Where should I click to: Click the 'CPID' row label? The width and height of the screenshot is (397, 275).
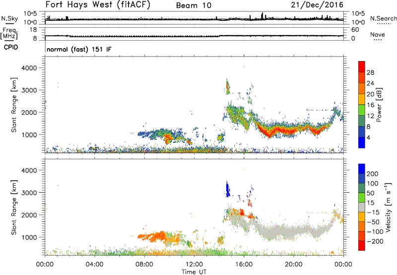11,47
